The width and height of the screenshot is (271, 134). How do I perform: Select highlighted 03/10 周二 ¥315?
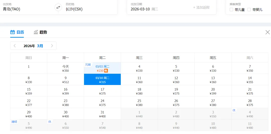102,79
